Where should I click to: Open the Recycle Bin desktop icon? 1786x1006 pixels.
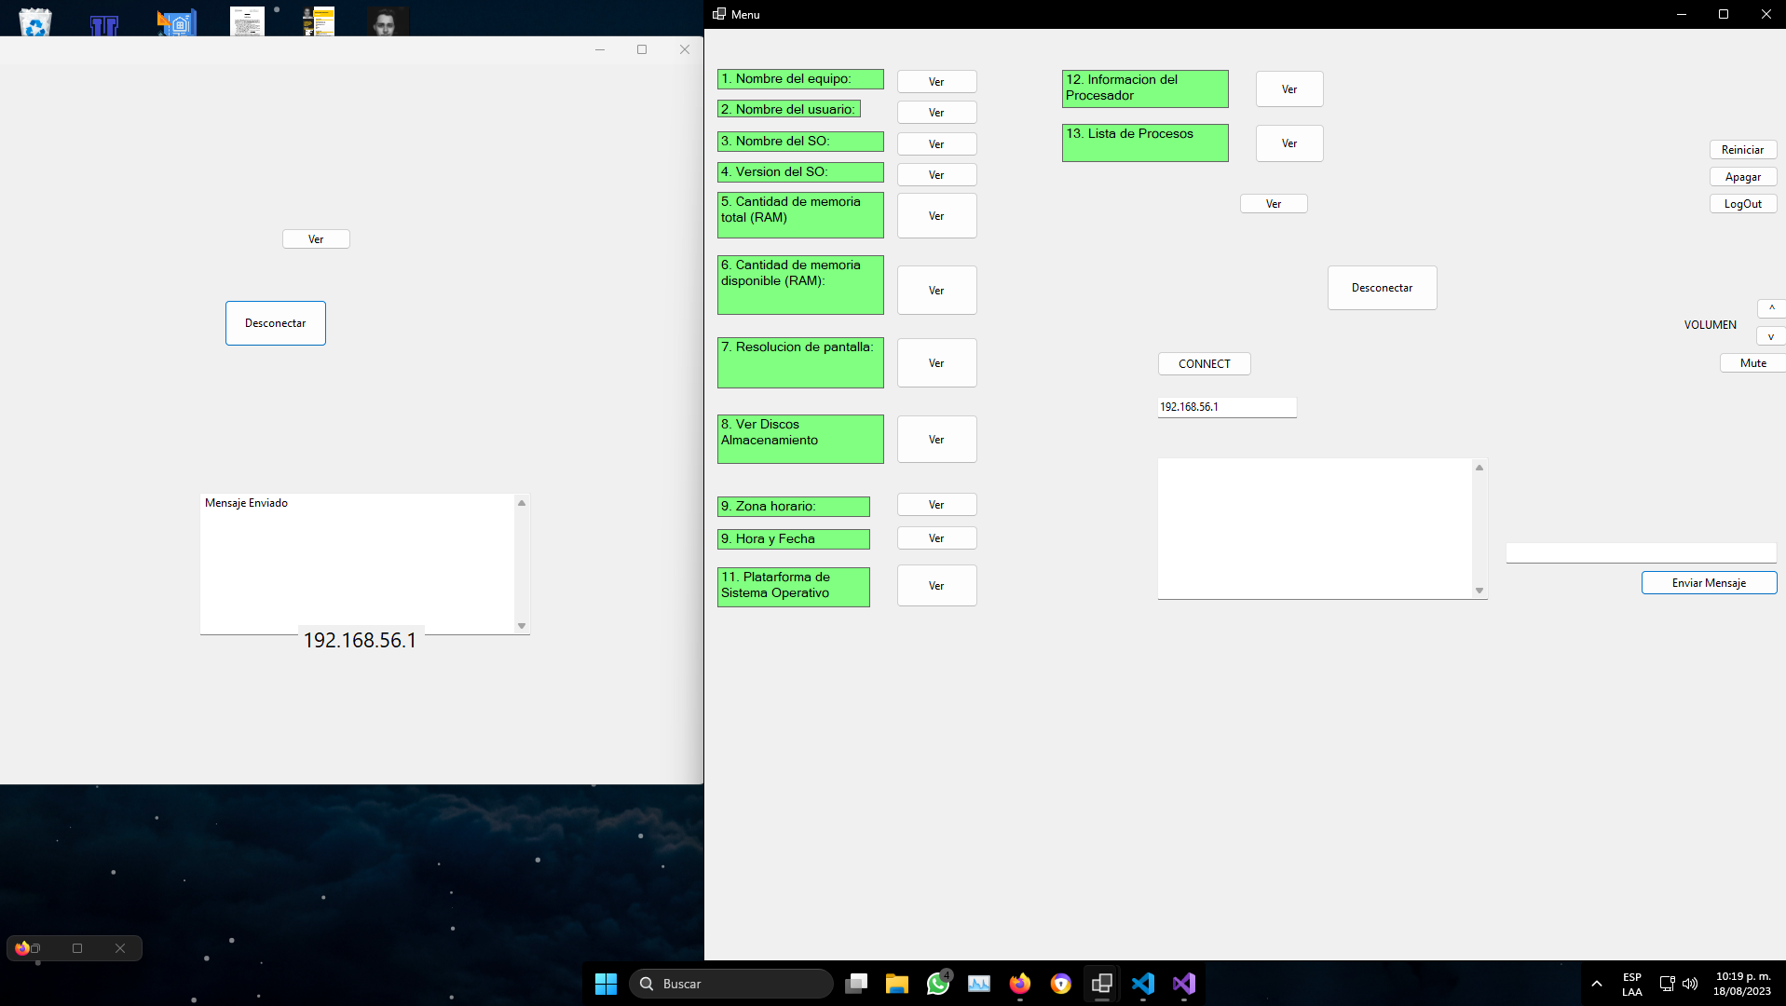(x=35, y=22)
